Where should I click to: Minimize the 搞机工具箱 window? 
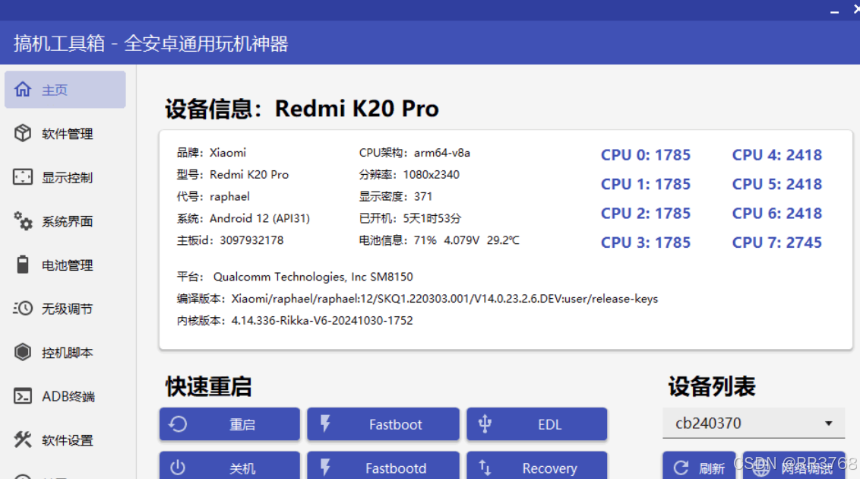pos(834,11)
